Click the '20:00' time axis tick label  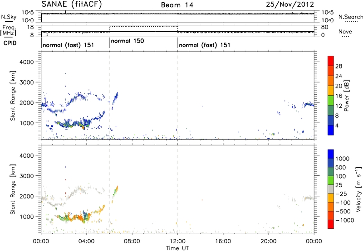268,241
